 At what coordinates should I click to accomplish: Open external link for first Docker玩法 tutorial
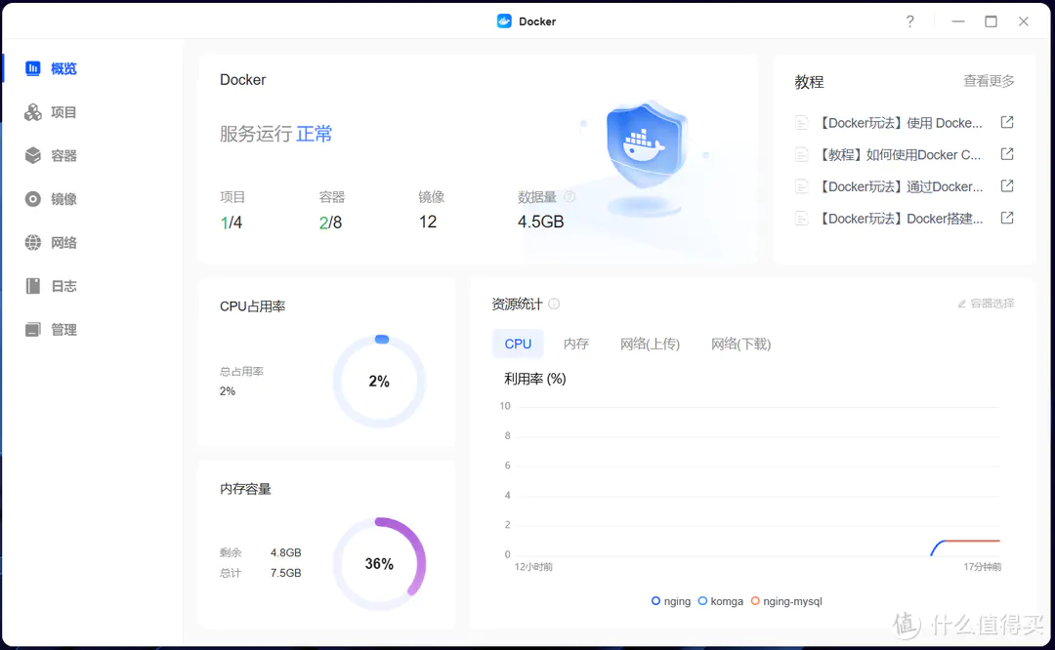[x=1007, y=122]
